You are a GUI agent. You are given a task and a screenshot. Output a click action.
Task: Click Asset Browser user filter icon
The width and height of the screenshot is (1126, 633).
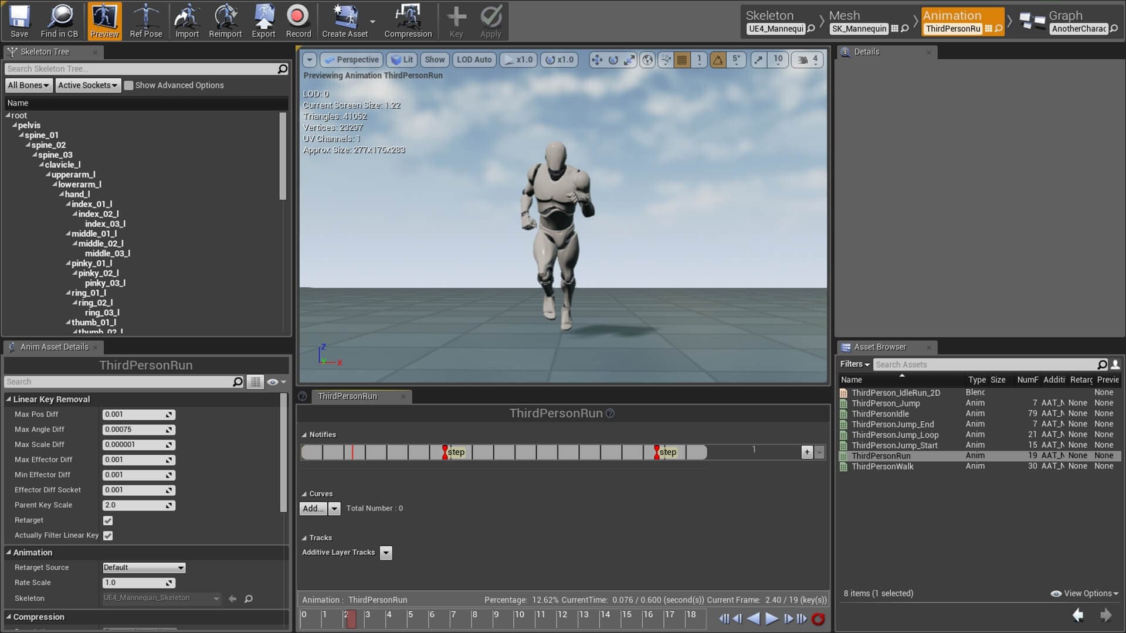pos(1115,365)
